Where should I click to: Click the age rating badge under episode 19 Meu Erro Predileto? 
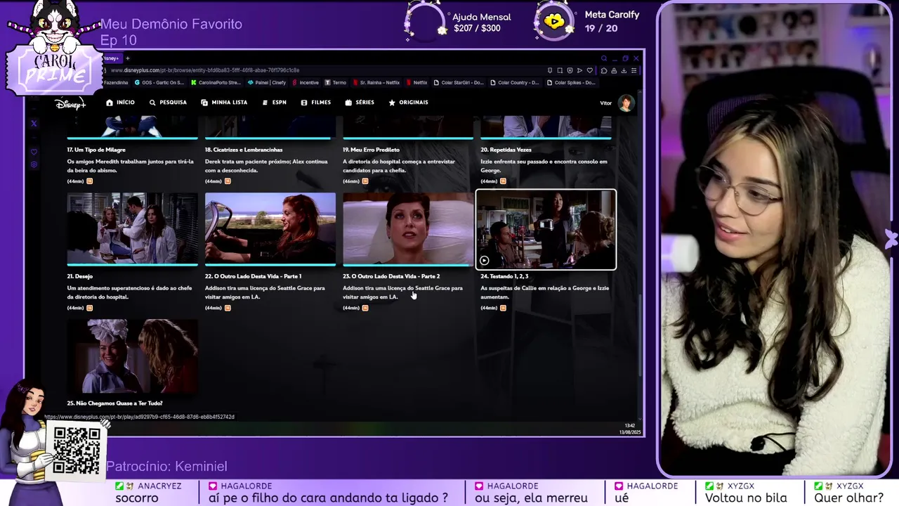pos(365,181)
